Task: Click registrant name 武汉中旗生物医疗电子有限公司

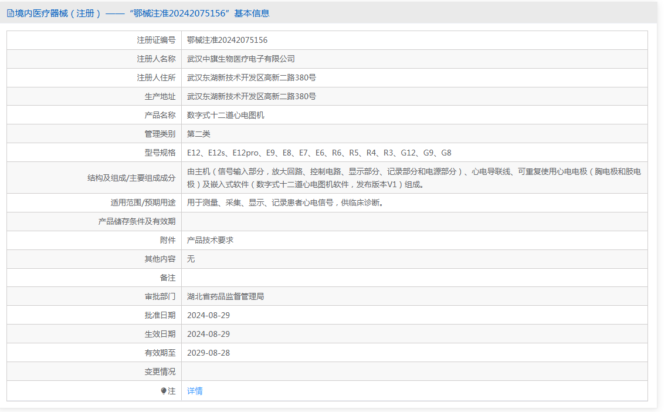Action: coord(240,59)
